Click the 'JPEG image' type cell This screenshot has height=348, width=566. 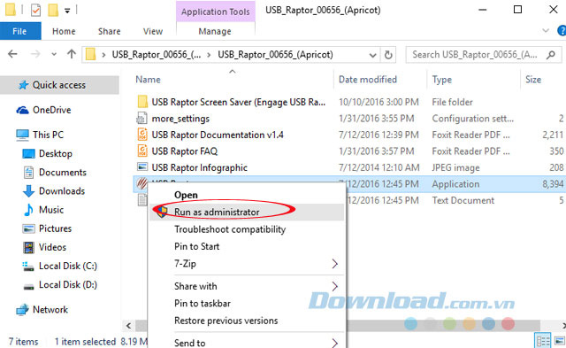point(455,167)
